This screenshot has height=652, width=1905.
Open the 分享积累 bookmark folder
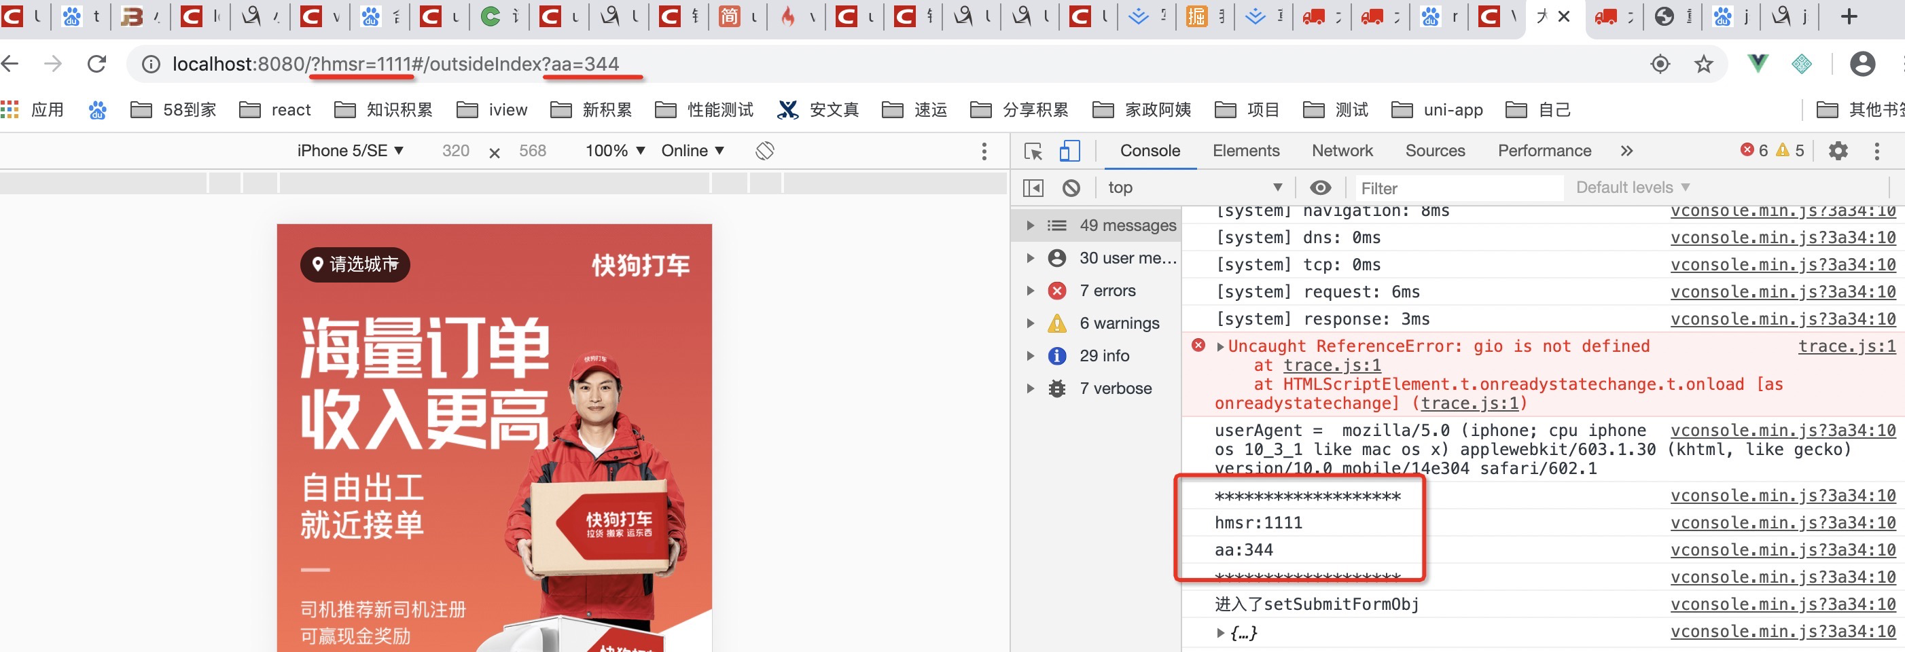click(x=1019, y=110)
